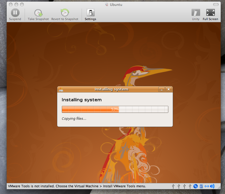The image size is (225, 194).
Task: Toggle the toolbar with the pill button
Action: [x=216, y=5]
